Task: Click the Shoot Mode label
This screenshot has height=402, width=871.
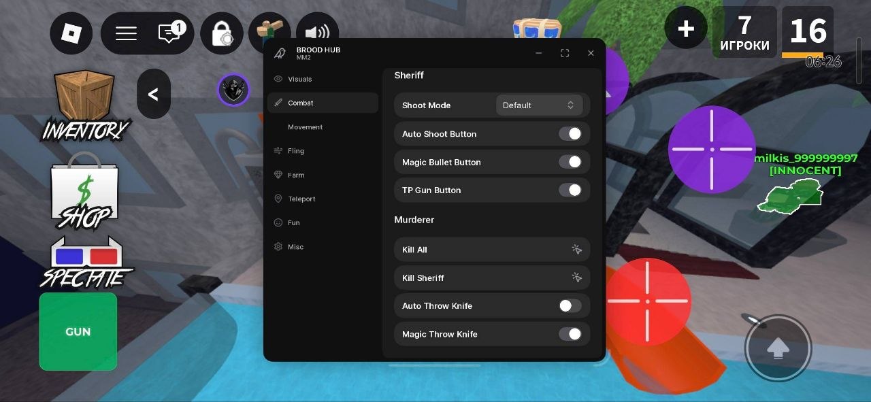Action: pyautogui.click(x=426, y=105)
